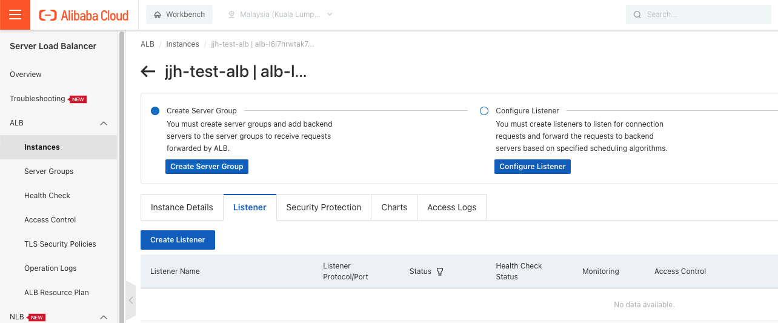Click Health Check Status column header
The height and width of the screenshot is (323, 778).
click(x=519, y=271)
